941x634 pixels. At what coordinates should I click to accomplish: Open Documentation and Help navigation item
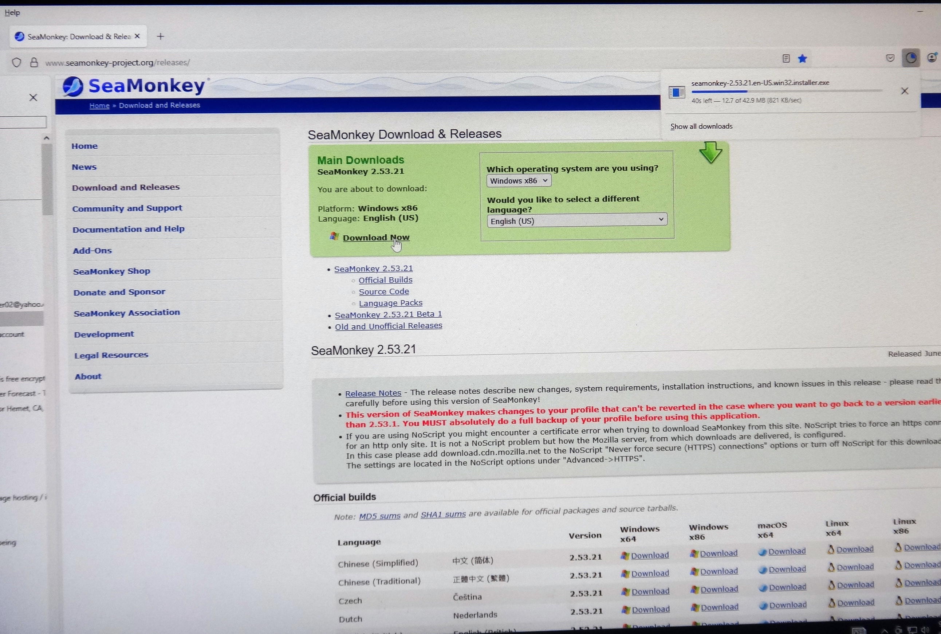(129, 229)
